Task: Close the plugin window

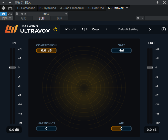Action: (164, 3)
